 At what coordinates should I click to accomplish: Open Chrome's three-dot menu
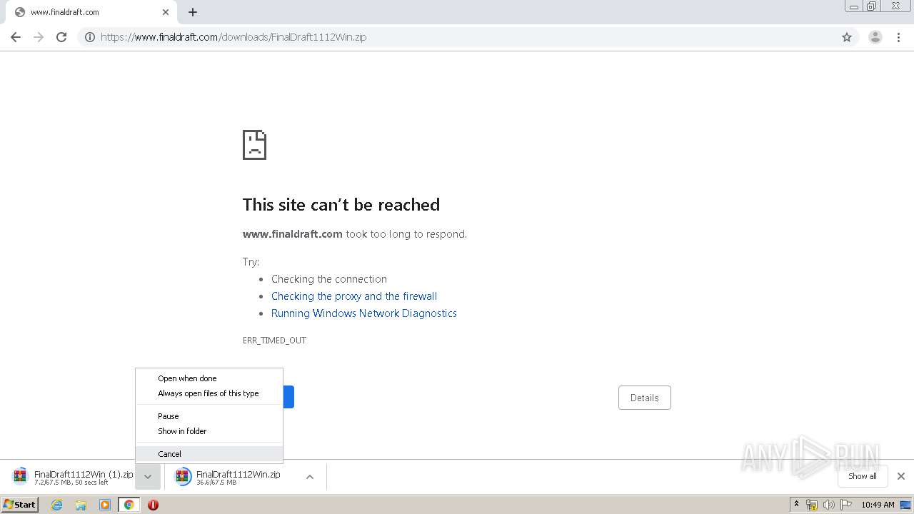[899, 37]
